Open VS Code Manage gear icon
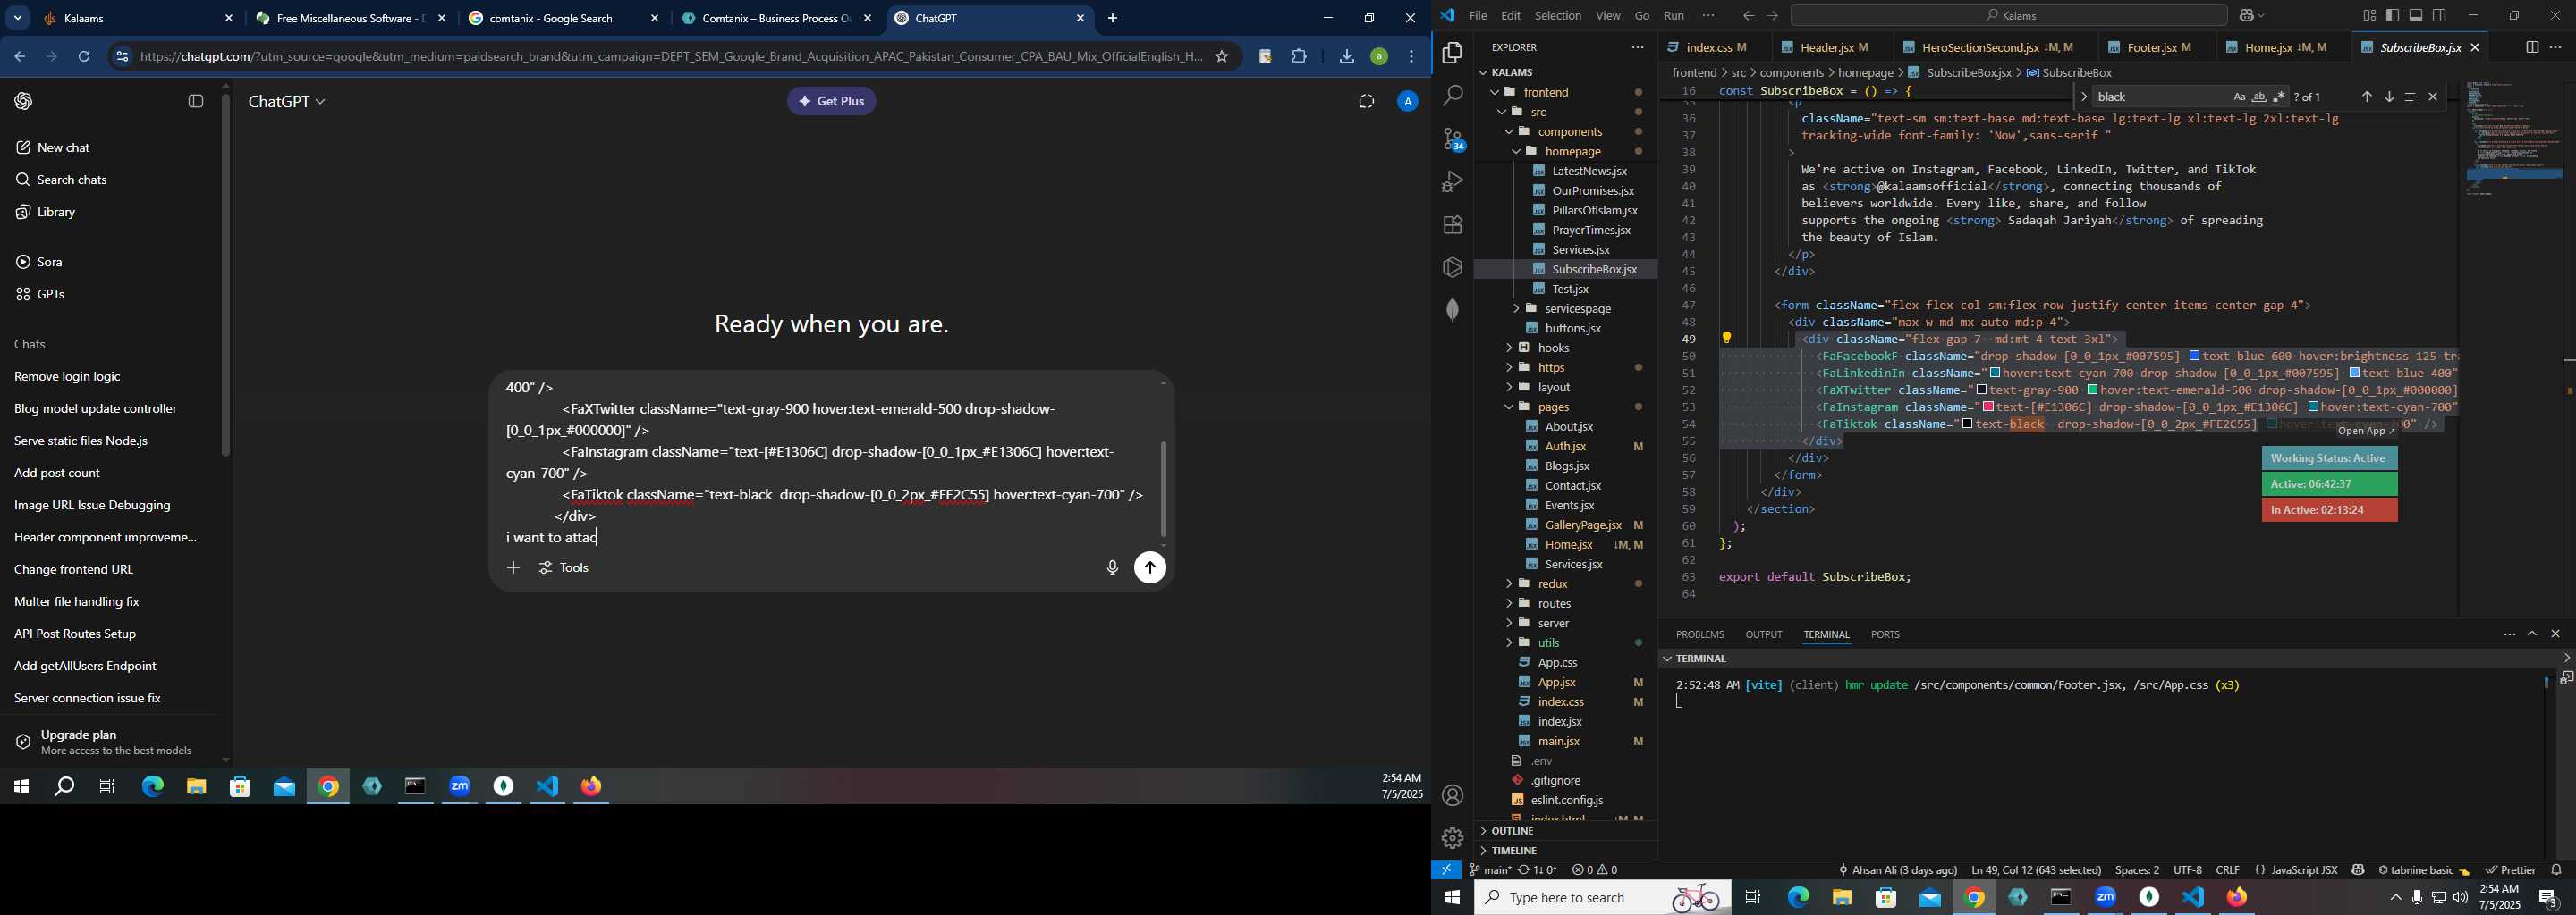 click(x=1452, y=838)
